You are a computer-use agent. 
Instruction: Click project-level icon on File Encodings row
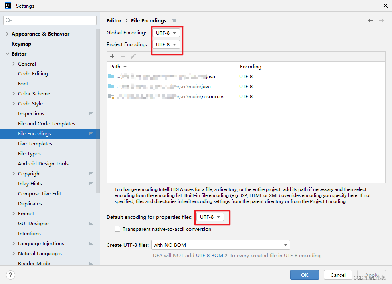[x=91, y=134]
